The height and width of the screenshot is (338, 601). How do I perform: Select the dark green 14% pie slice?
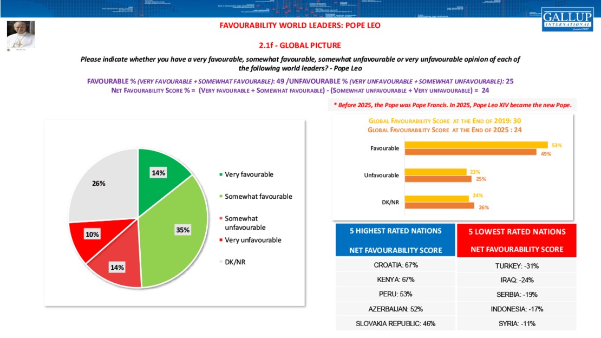pyautogui.click(x=160, y=168)
